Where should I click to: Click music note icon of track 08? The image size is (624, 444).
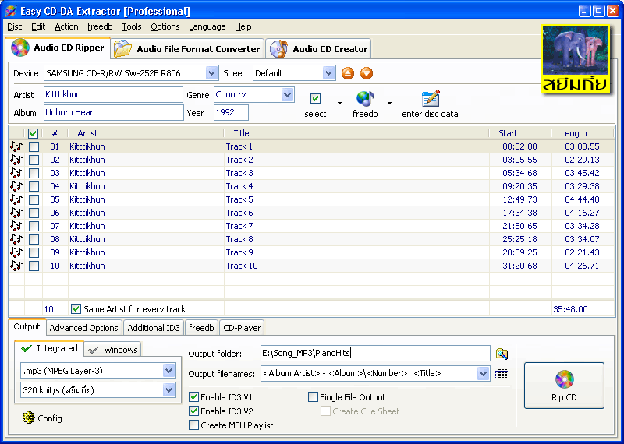[x=16, y=239]
